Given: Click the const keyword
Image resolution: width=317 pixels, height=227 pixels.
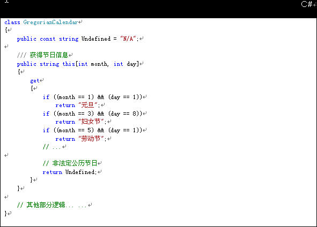Looking at the screenshot, I should coord(48,39).
